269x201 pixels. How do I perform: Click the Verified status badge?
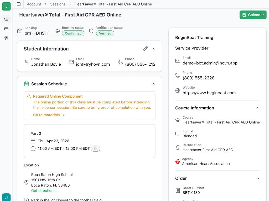pos(105,33)
